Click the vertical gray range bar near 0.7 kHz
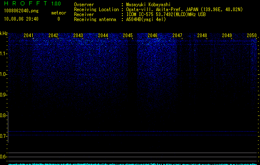 [8, 127]
